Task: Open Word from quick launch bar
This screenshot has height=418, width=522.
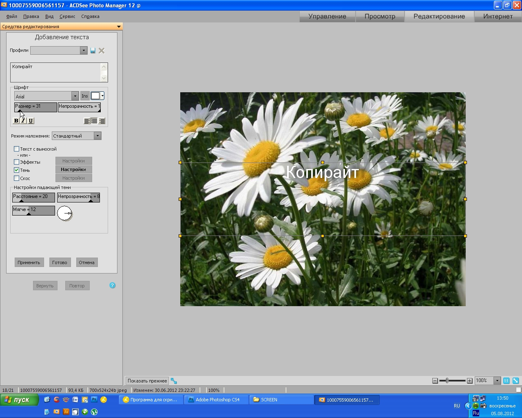Action: [x=75, y=400]
